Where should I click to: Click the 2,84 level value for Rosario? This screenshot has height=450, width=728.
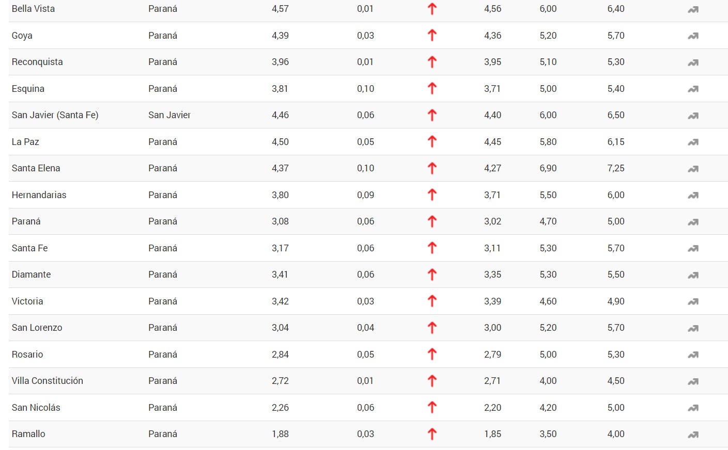[280, 355]
